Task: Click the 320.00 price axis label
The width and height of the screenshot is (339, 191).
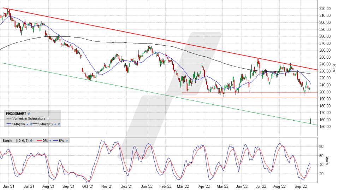Action: click(x=325, y=8)
